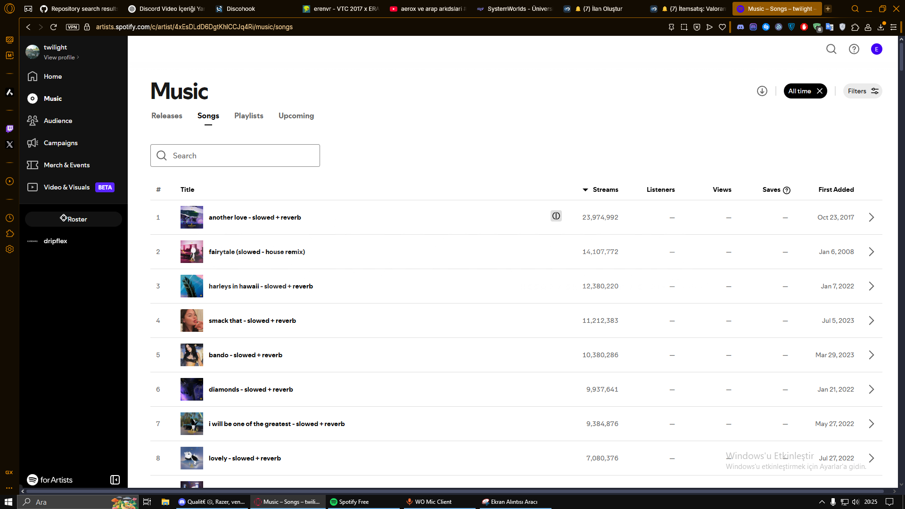Click the another love cover thumbnail
Viewport: 905px width, 509px height.
tap(192, 217)
